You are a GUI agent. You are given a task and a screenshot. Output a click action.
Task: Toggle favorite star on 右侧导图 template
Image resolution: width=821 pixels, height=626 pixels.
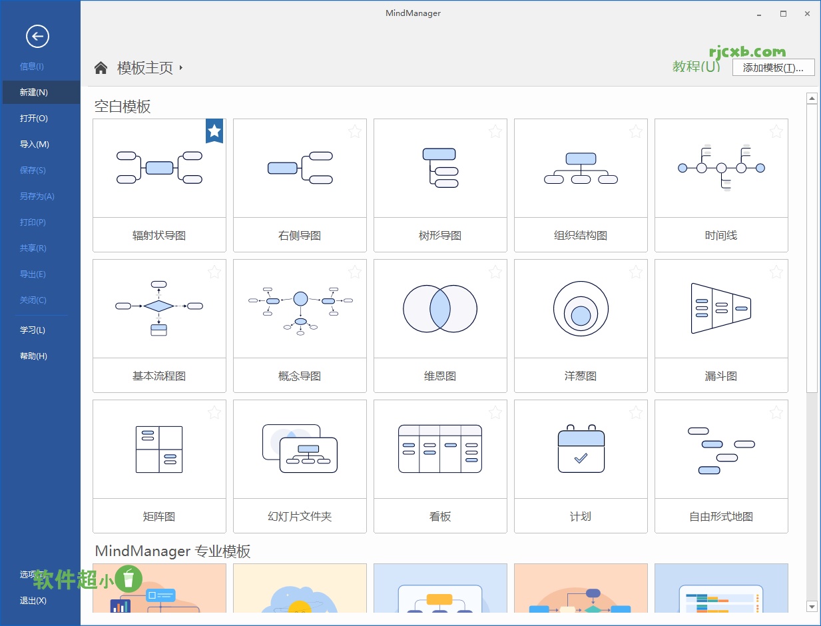354,131
